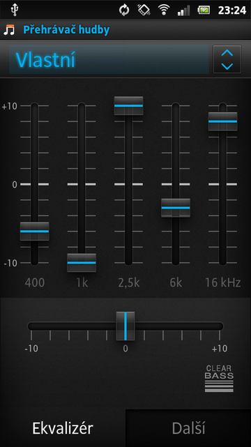Switch to the Ekvalizér tab
Screen dimensions: 251x447
coord(63,428)
